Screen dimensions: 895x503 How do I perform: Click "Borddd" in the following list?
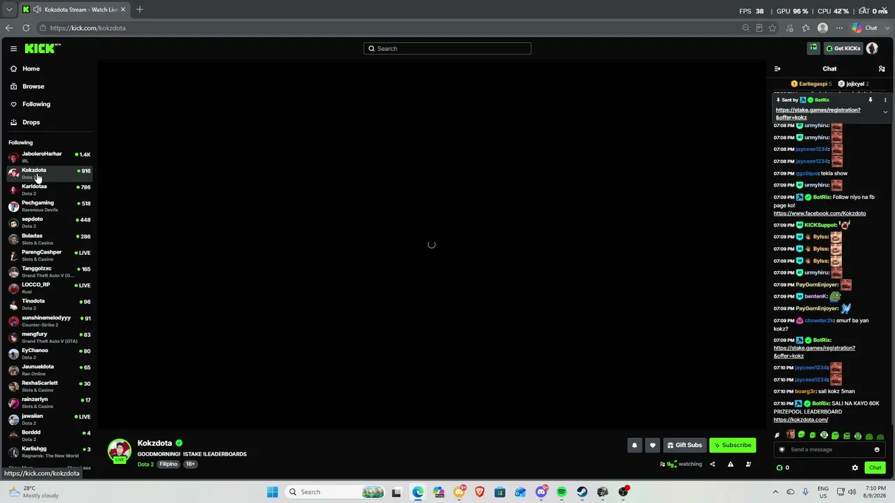[31, 432]
